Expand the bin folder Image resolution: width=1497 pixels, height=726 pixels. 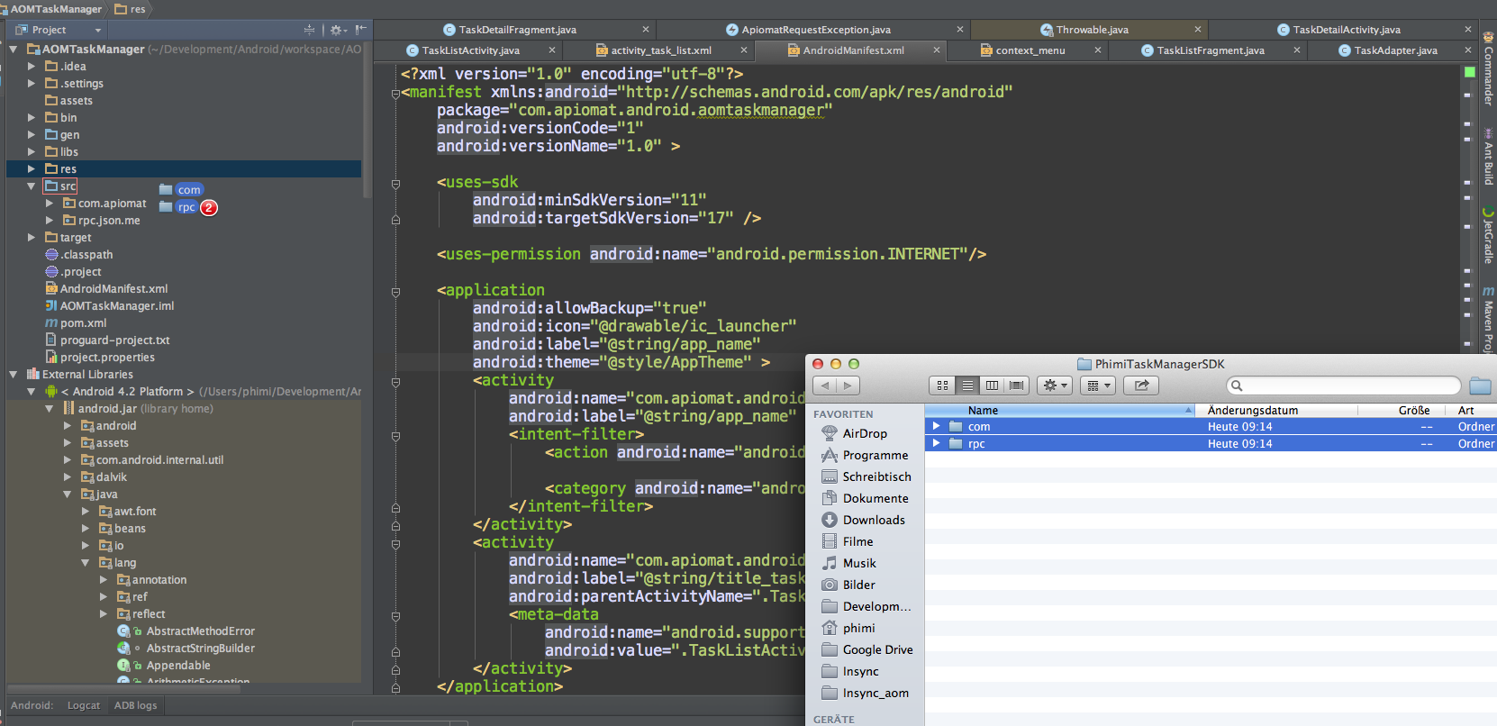click(x=32, y=118)
